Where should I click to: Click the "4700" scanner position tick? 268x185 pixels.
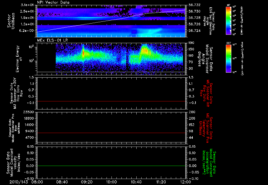30,137
